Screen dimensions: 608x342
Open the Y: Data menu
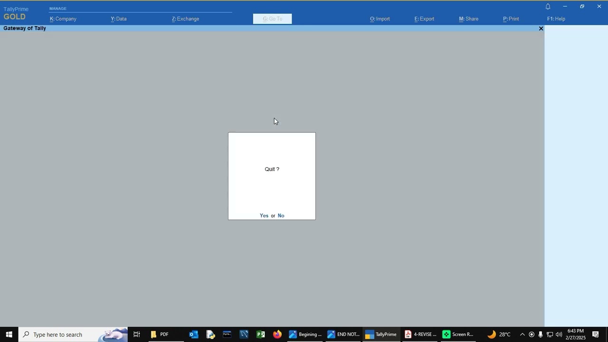coord(119,19)
